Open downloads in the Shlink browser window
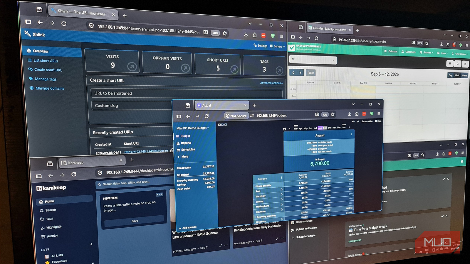The image size is (470, 264). pyautogui.click(x=246, y=34)
